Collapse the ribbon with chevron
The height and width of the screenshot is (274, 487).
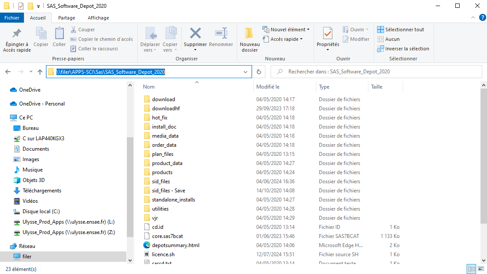473,18
